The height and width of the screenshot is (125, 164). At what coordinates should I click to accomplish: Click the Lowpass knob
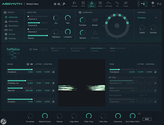[x=68, y=32]
